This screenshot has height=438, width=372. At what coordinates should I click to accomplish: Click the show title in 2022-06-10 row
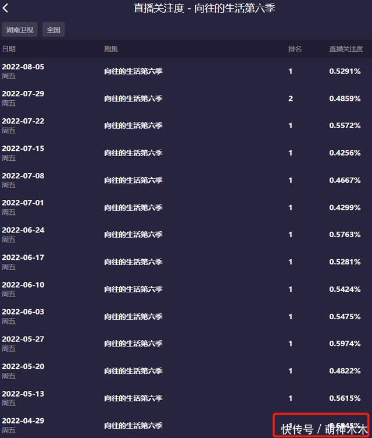pos(133,289)
